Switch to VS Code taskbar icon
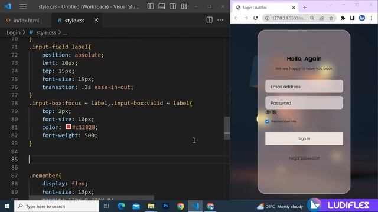 pyautogui.click(x=195, y=206)
